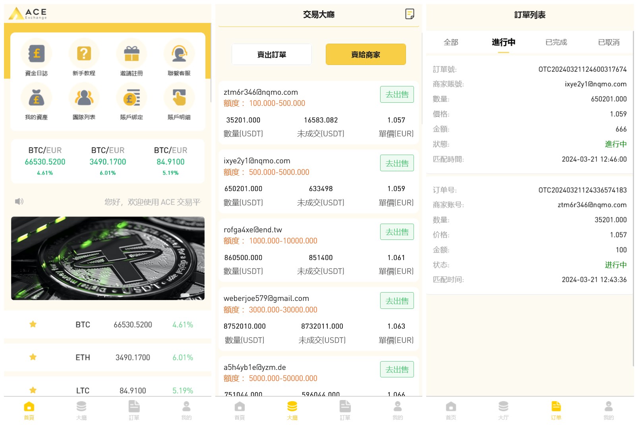Screen dimensions: 638x425
Task: Toggle the favorite star for ETH
Action: point(33,357)
